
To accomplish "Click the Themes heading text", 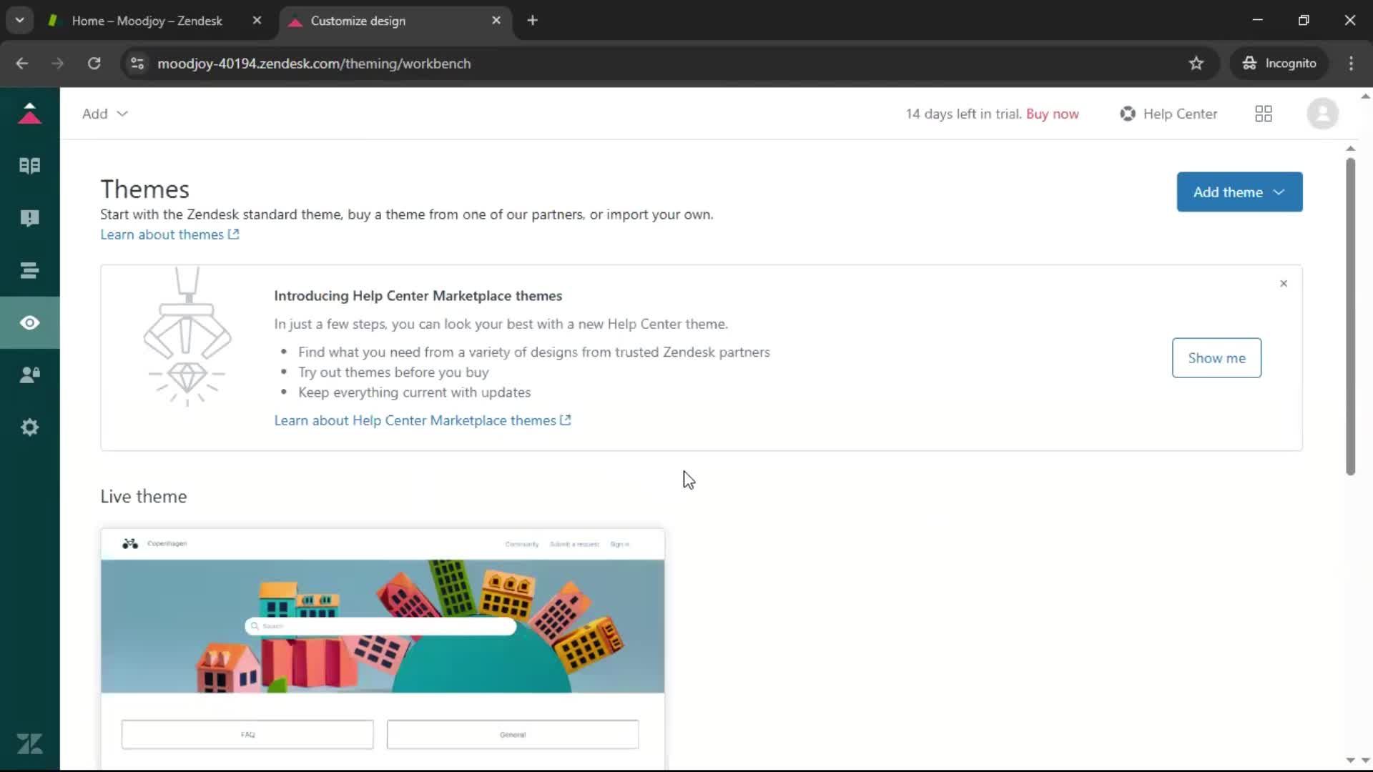I will 144,189.
